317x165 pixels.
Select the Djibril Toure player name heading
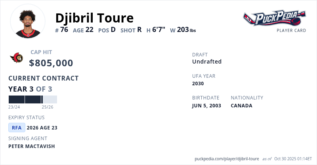coord(94,18)
